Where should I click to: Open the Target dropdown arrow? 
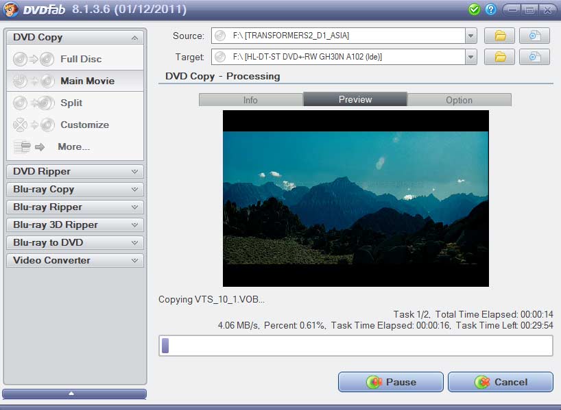click(471, 57)
